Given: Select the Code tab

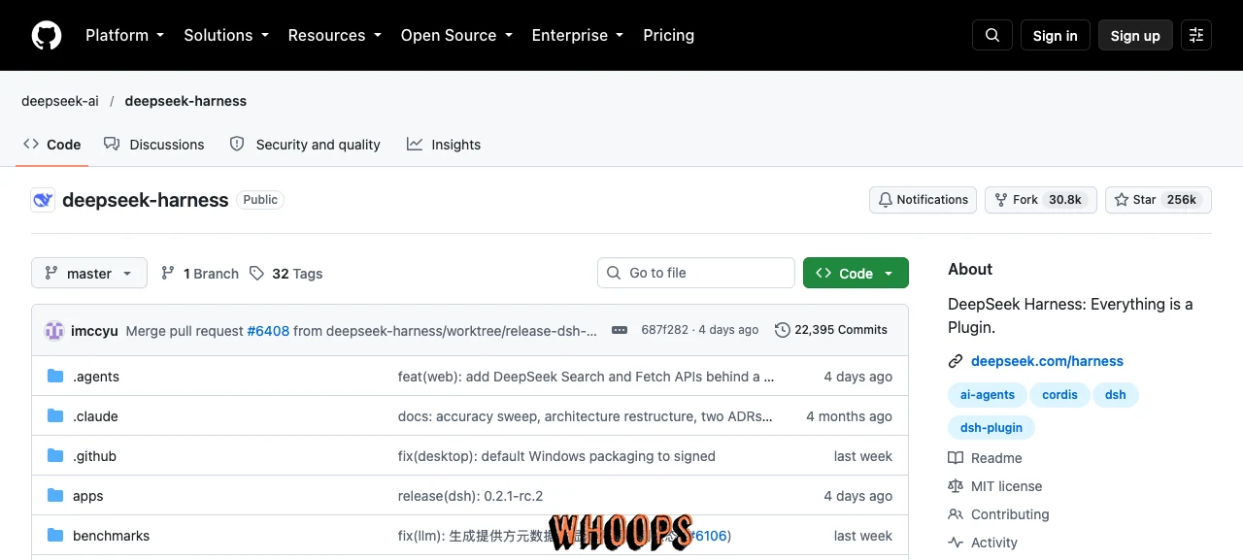Looking at the screenshot, I should (52, 145).
